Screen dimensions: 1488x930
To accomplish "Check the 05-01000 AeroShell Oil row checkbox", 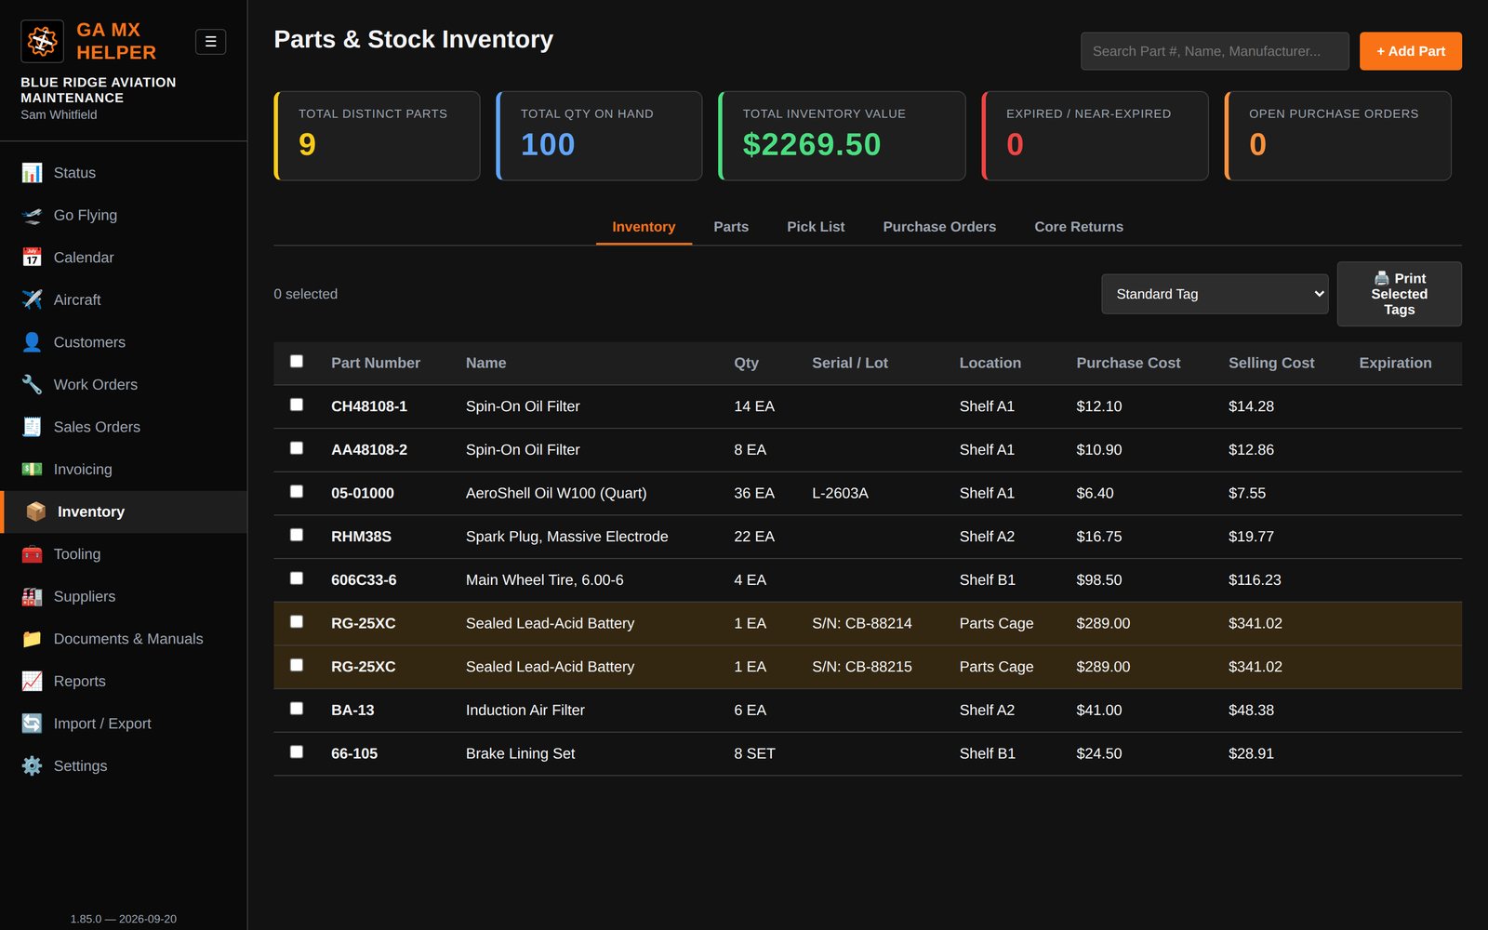I will tap(297, 491).
